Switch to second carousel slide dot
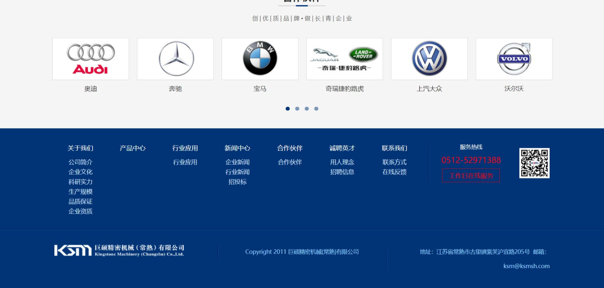The height and width of the screenshot is (288, 604). click(297, 109)
